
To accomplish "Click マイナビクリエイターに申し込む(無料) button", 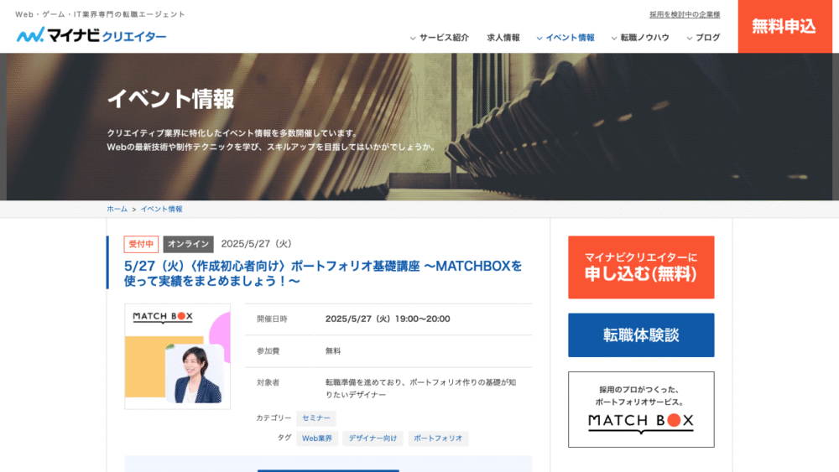I will click(x=641, y=267).
